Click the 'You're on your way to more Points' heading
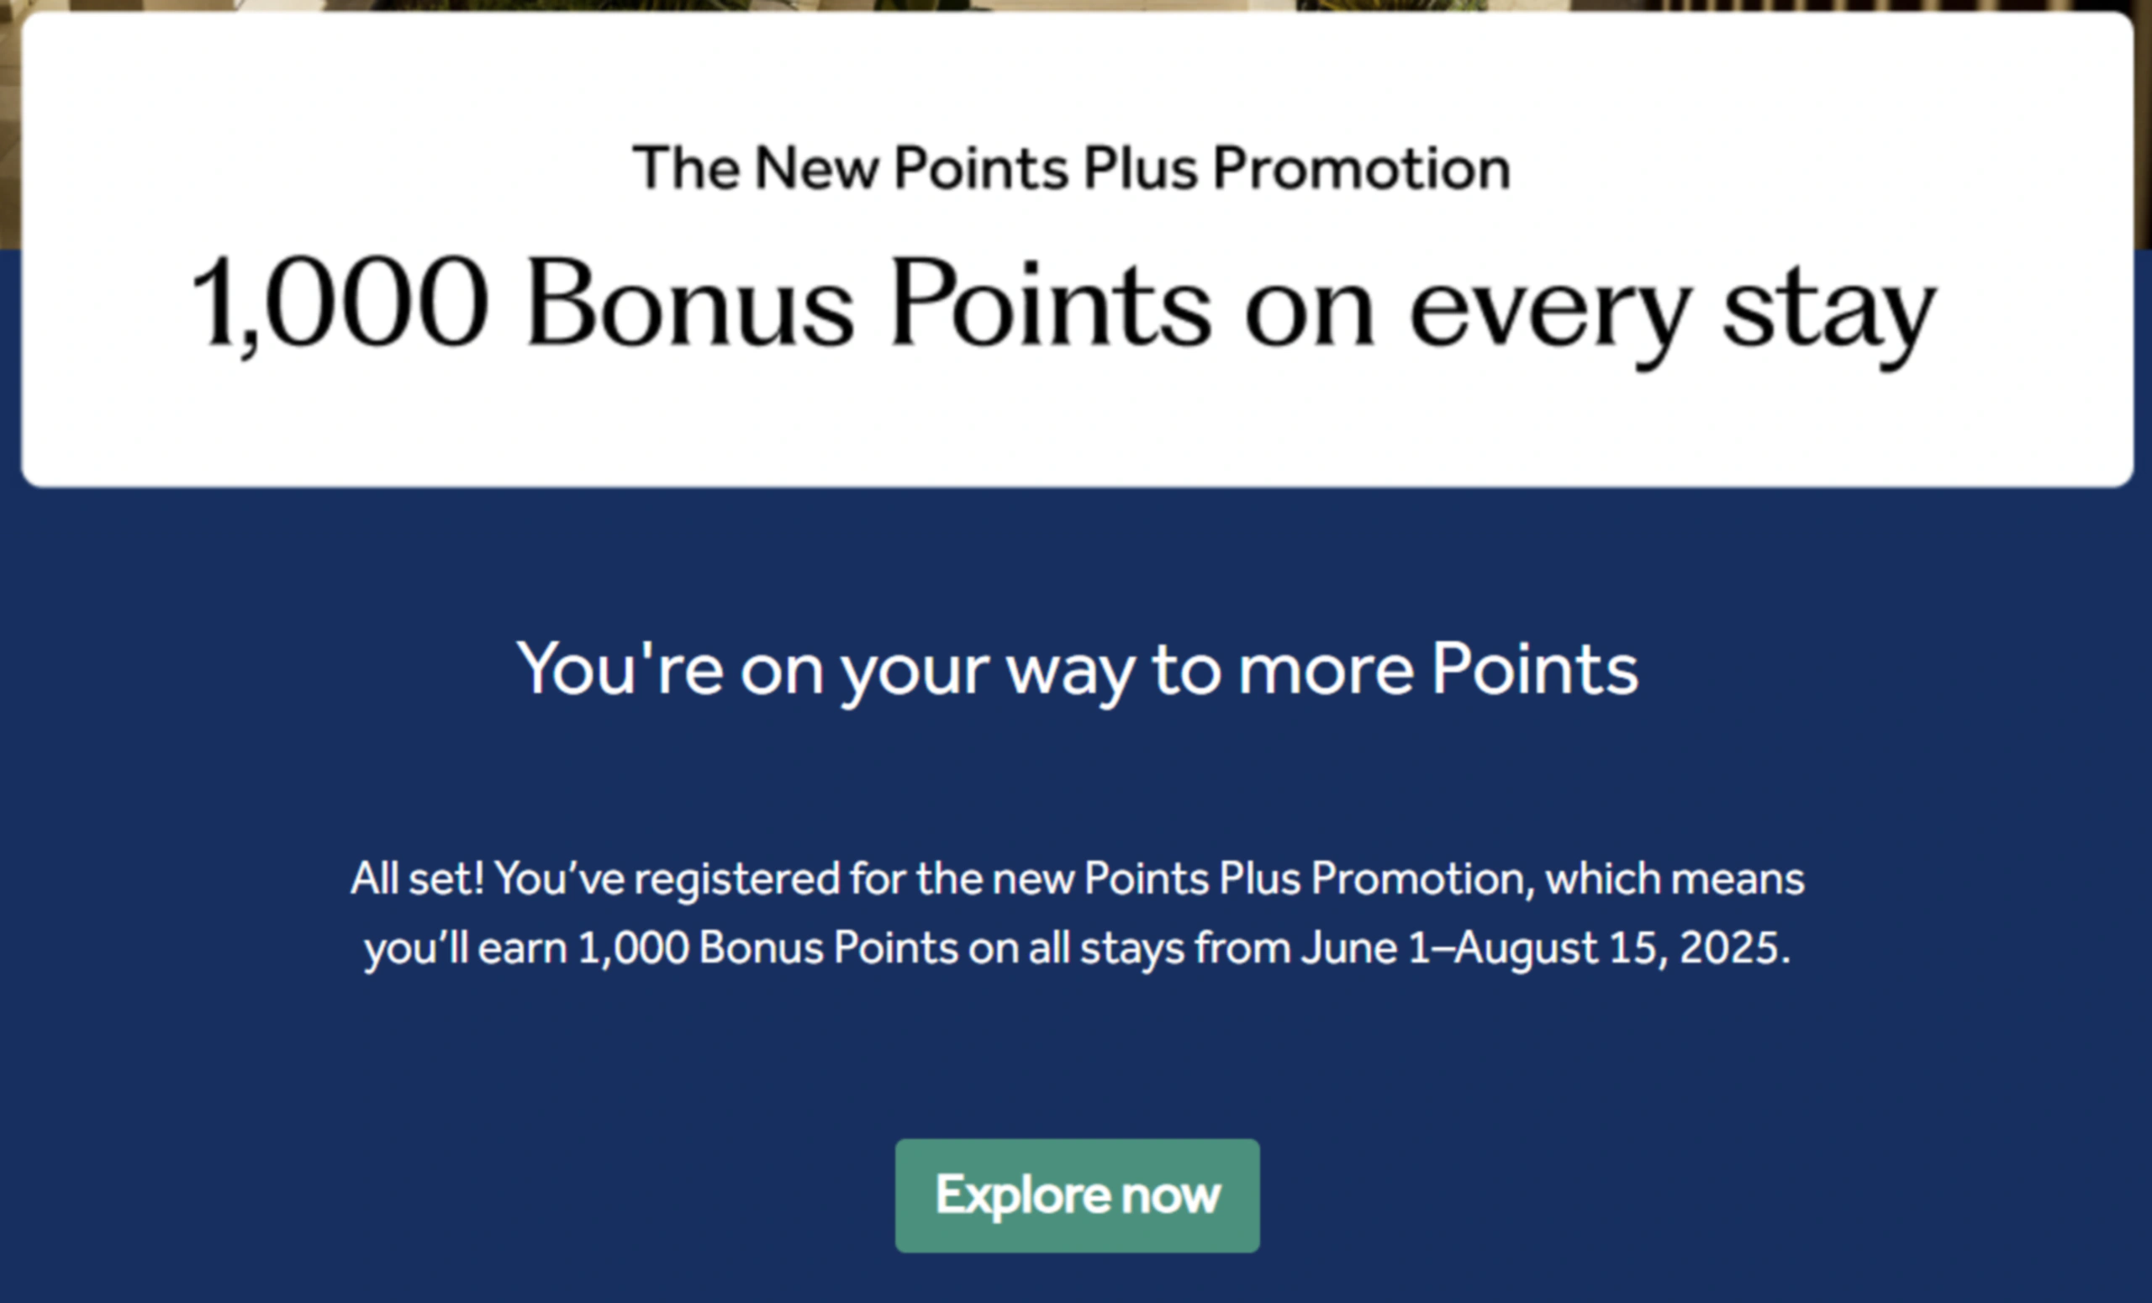 (1077, 670)
